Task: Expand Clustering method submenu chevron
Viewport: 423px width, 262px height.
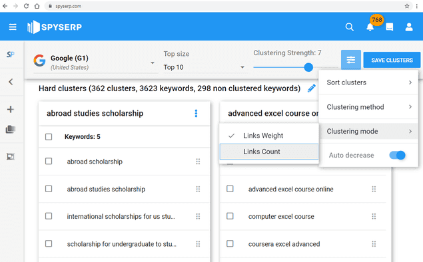Action: point(410,107)
